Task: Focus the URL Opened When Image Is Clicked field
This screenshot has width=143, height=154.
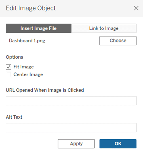Action: coord(71,101)
